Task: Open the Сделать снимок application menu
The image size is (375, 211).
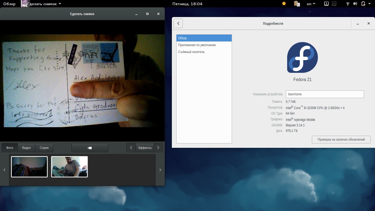Action: (41, 4)
